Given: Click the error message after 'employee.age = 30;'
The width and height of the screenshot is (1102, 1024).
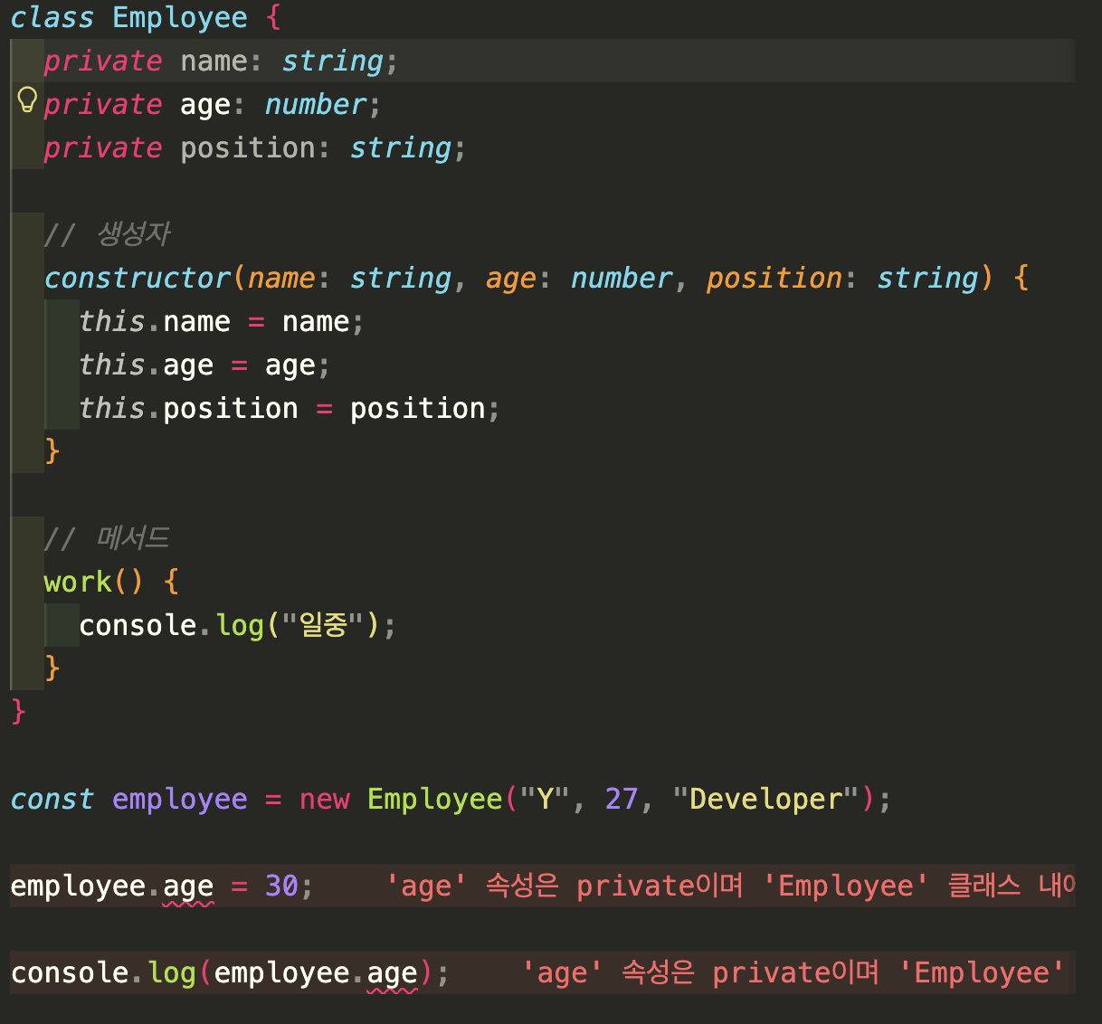Looking at the screenshot, I should 730,887.
